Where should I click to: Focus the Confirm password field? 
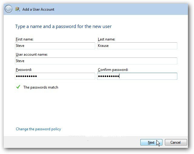point(137,76)
